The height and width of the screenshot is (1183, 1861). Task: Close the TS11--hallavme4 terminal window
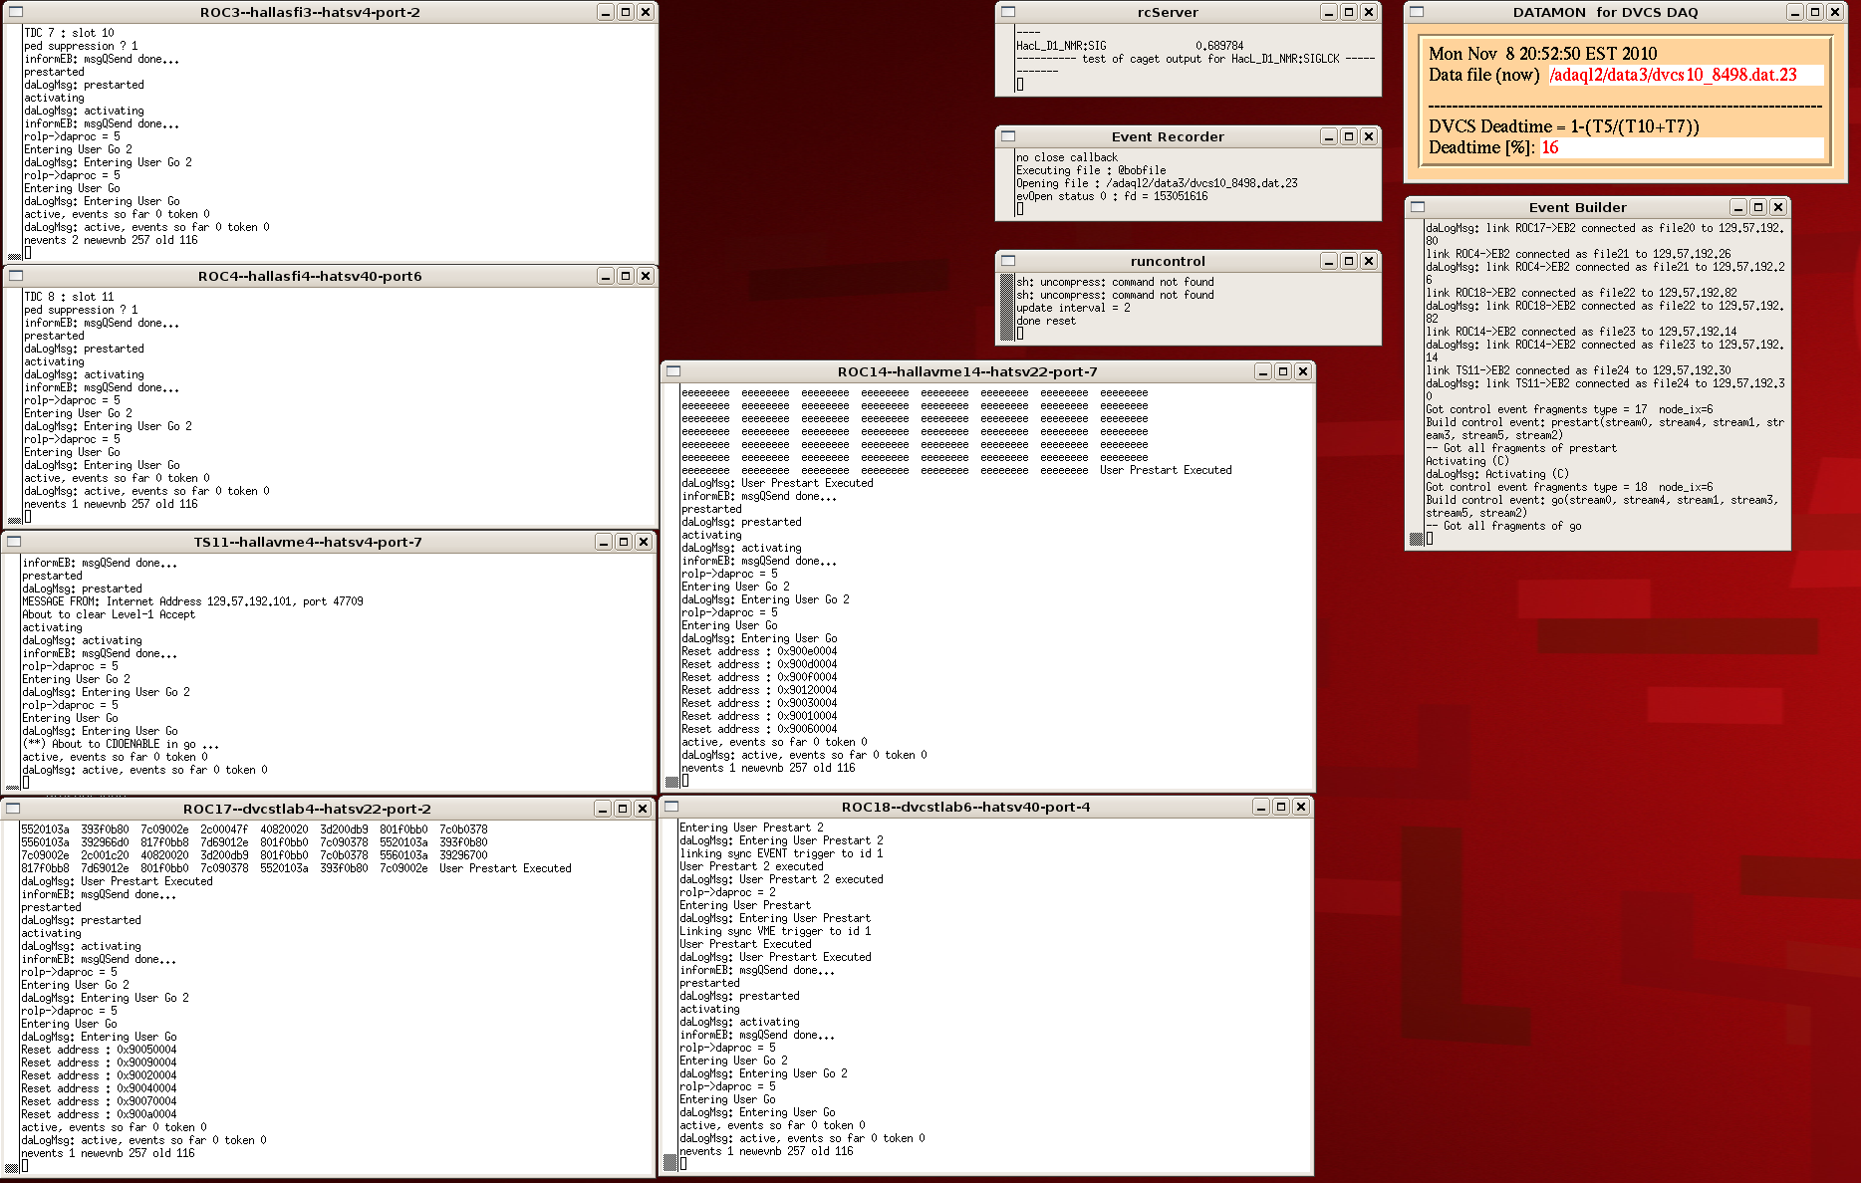click(644, 542)
